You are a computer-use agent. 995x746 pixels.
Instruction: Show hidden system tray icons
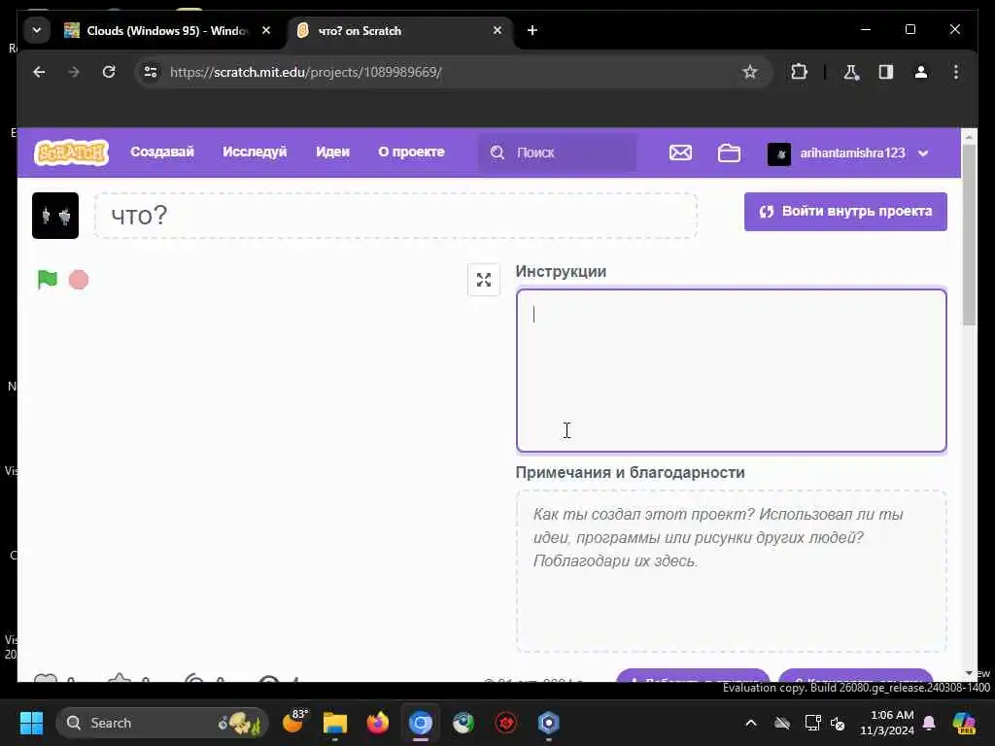pyautogui.click(x=751, y=723)
